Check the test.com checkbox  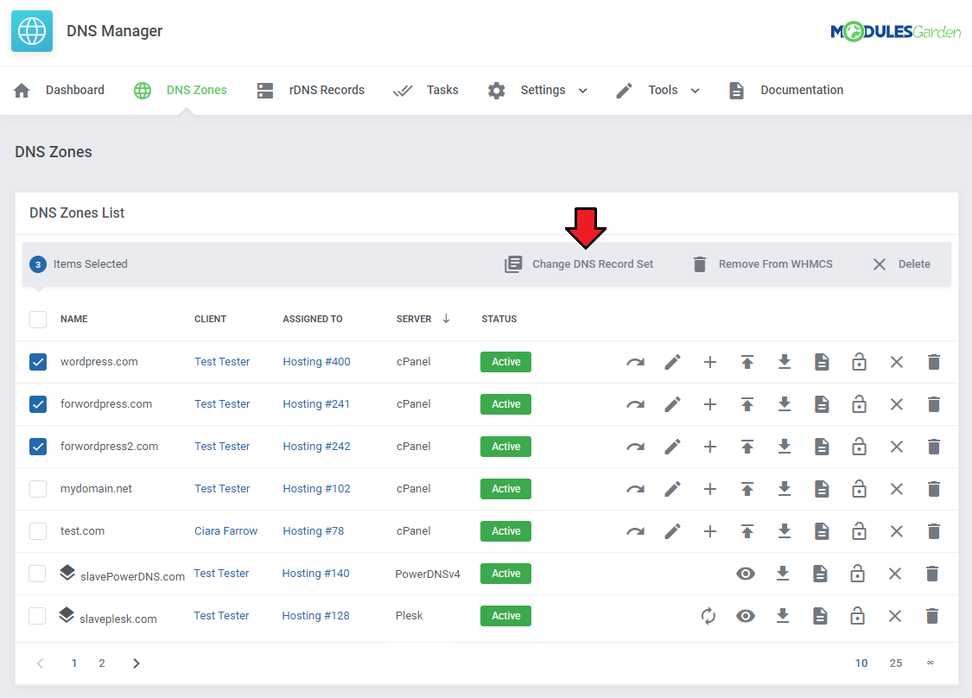[38, 531]
